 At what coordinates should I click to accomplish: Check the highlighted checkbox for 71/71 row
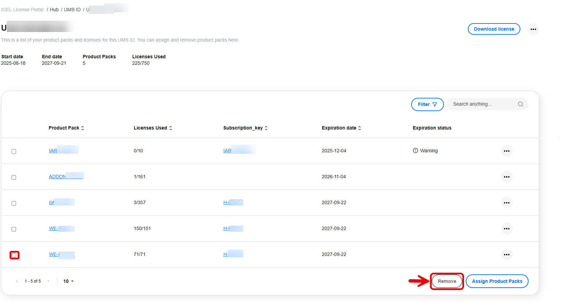coord(14,255)
